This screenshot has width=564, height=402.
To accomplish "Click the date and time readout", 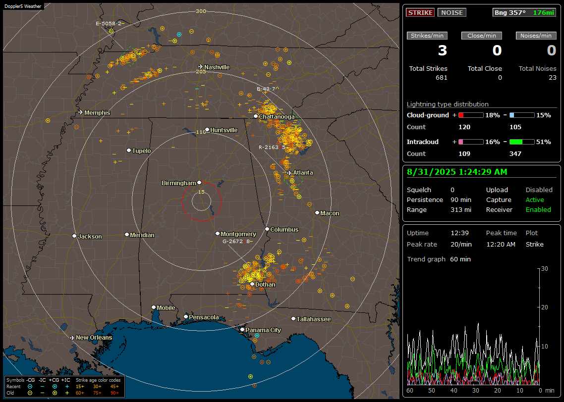I will (x=457, y=172).
